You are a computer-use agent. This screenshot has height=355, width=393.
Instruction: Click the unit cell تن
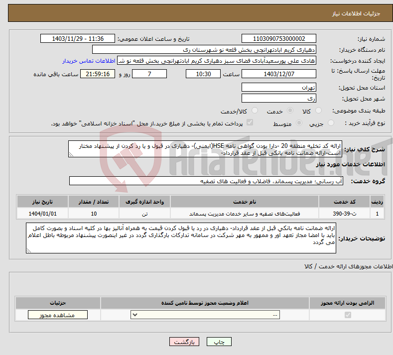pos(144,214)
